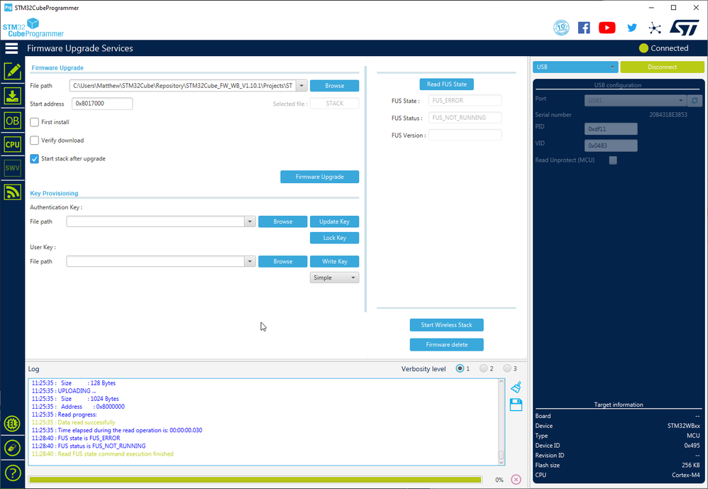Click the Write Key button
This screenshot has height=489, width=708.
tap(335, 261)
